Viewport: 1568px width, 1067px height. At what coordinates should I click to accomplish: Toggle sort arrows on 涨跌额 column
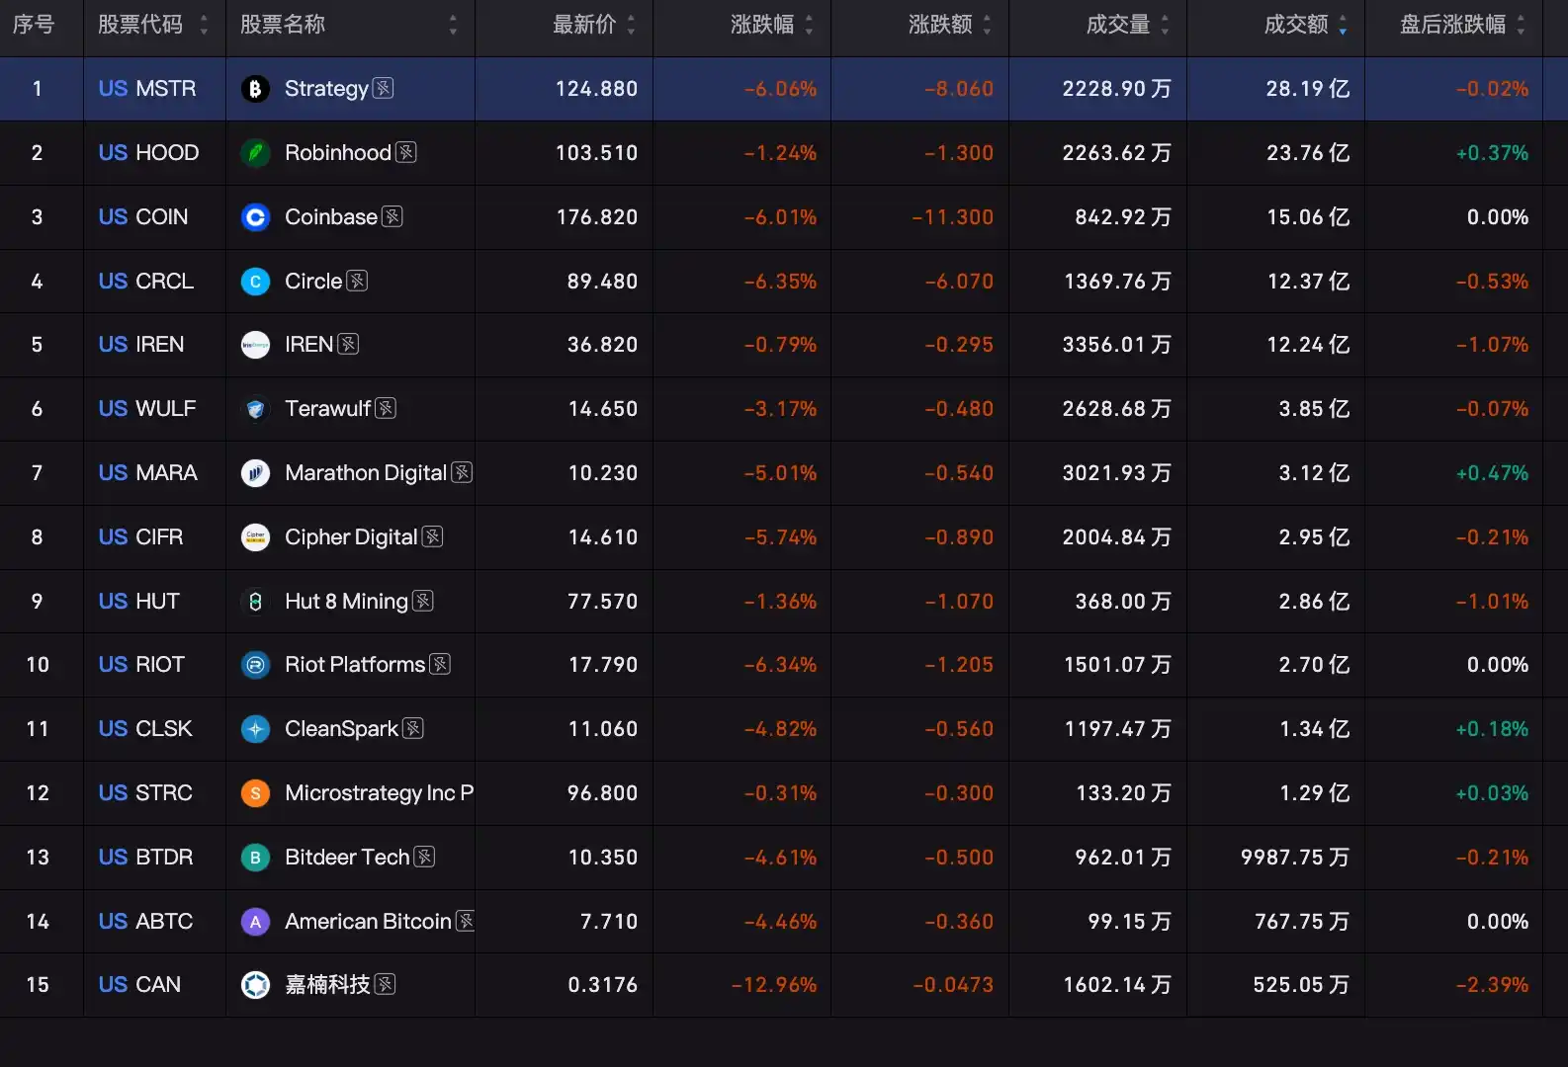tap(987, 25)
